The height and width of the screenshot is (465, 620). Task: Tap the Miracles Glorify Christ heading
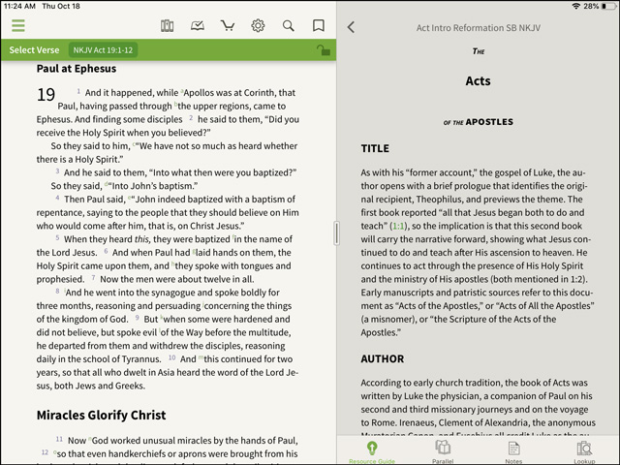point(101,416)
